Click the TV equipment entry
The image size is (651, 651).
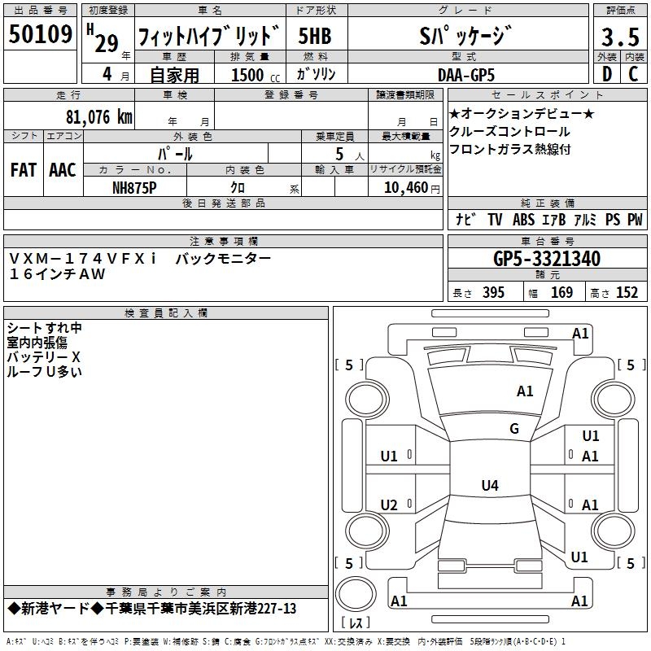click(495, 219)
